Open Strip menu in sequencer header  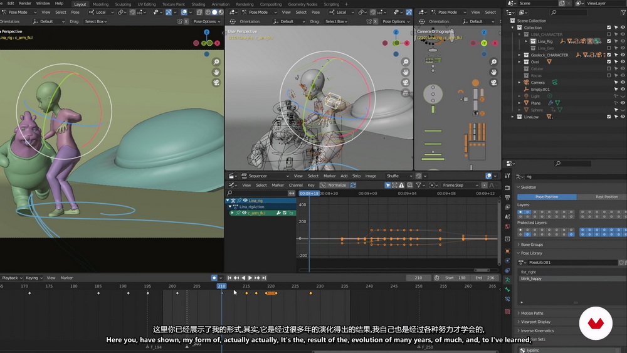[356, 176]
